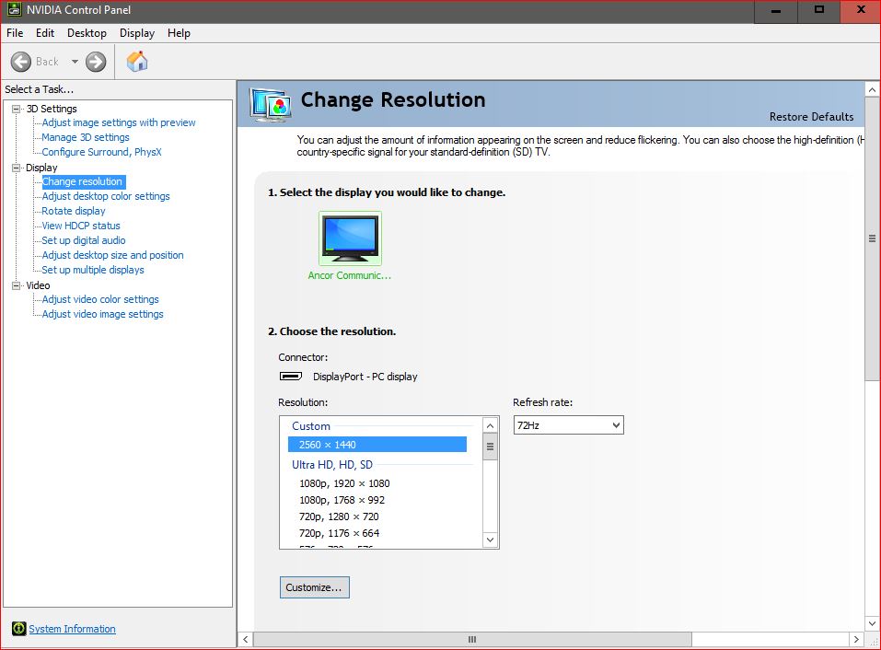The width and height of the screenshot is (881, 650).
Task: Click the System Information icon
Action: coord(20,629)
